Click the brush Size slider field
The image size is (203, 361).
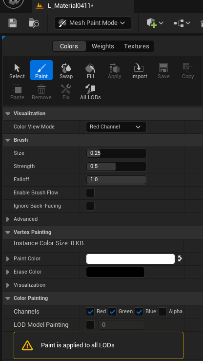coord(116,153)
